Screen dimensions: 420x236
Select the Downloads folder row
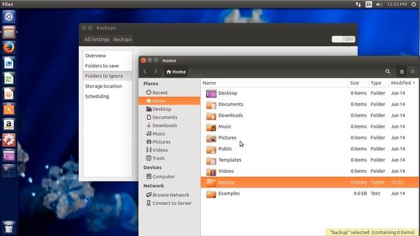pyautogui.click(x=310, y=115)
